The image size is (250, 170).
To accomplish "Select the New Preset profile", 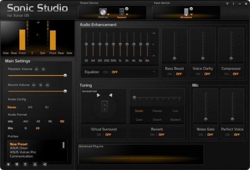I will click(19, 144).
